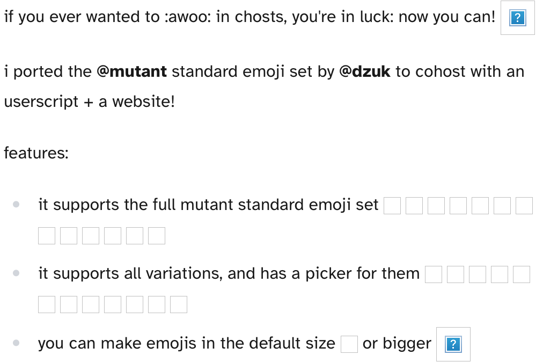This screenshot has height=362, width=543.
Task: Click the broken image icon after "now you can!"
Action: coord(517,18)
